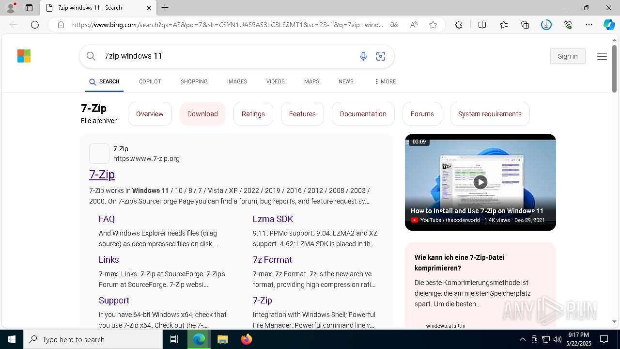Expand the MORE search options

(385, 81)
